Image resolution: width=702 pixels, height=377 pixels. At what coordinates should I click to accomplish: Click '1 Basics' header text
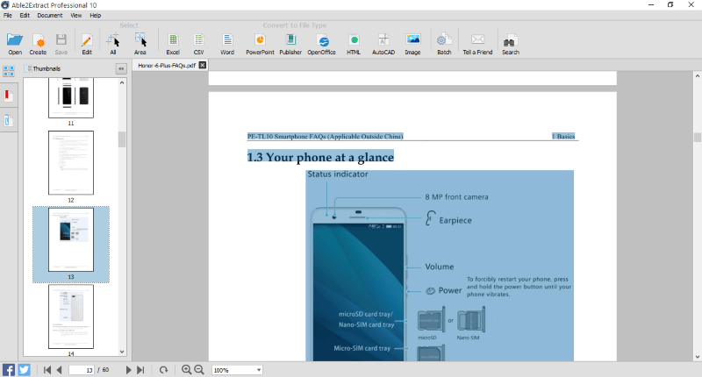point(563,137)
